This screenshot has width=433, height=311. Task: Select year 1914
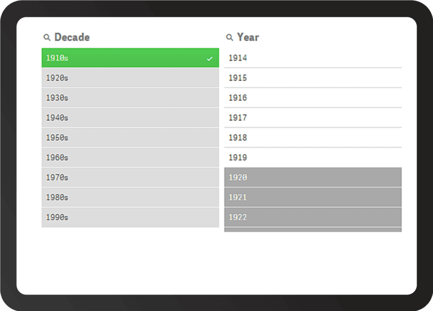[x=313, y=58]
